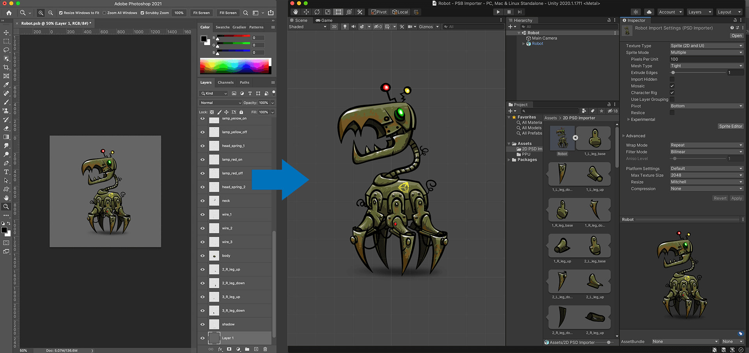Open the Filter Mode dropdown
Viewport: 749px width, 353px height.
click(706, 152)
